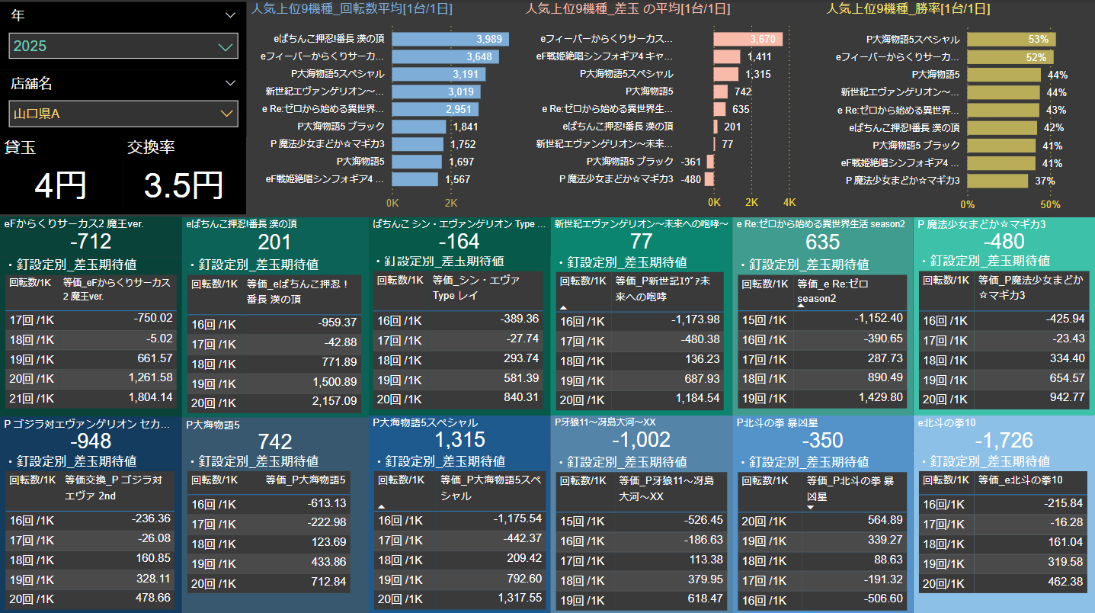Screen dimensions: 1095x613
Task: Click sort arrow in 新世紀エヴァンゲリオン table's 回転数/1K header
Action: (x=564, y=306)
